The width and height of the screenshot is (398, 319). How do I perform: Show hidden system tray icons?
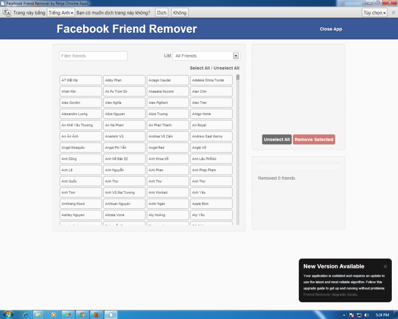[344, 315]
